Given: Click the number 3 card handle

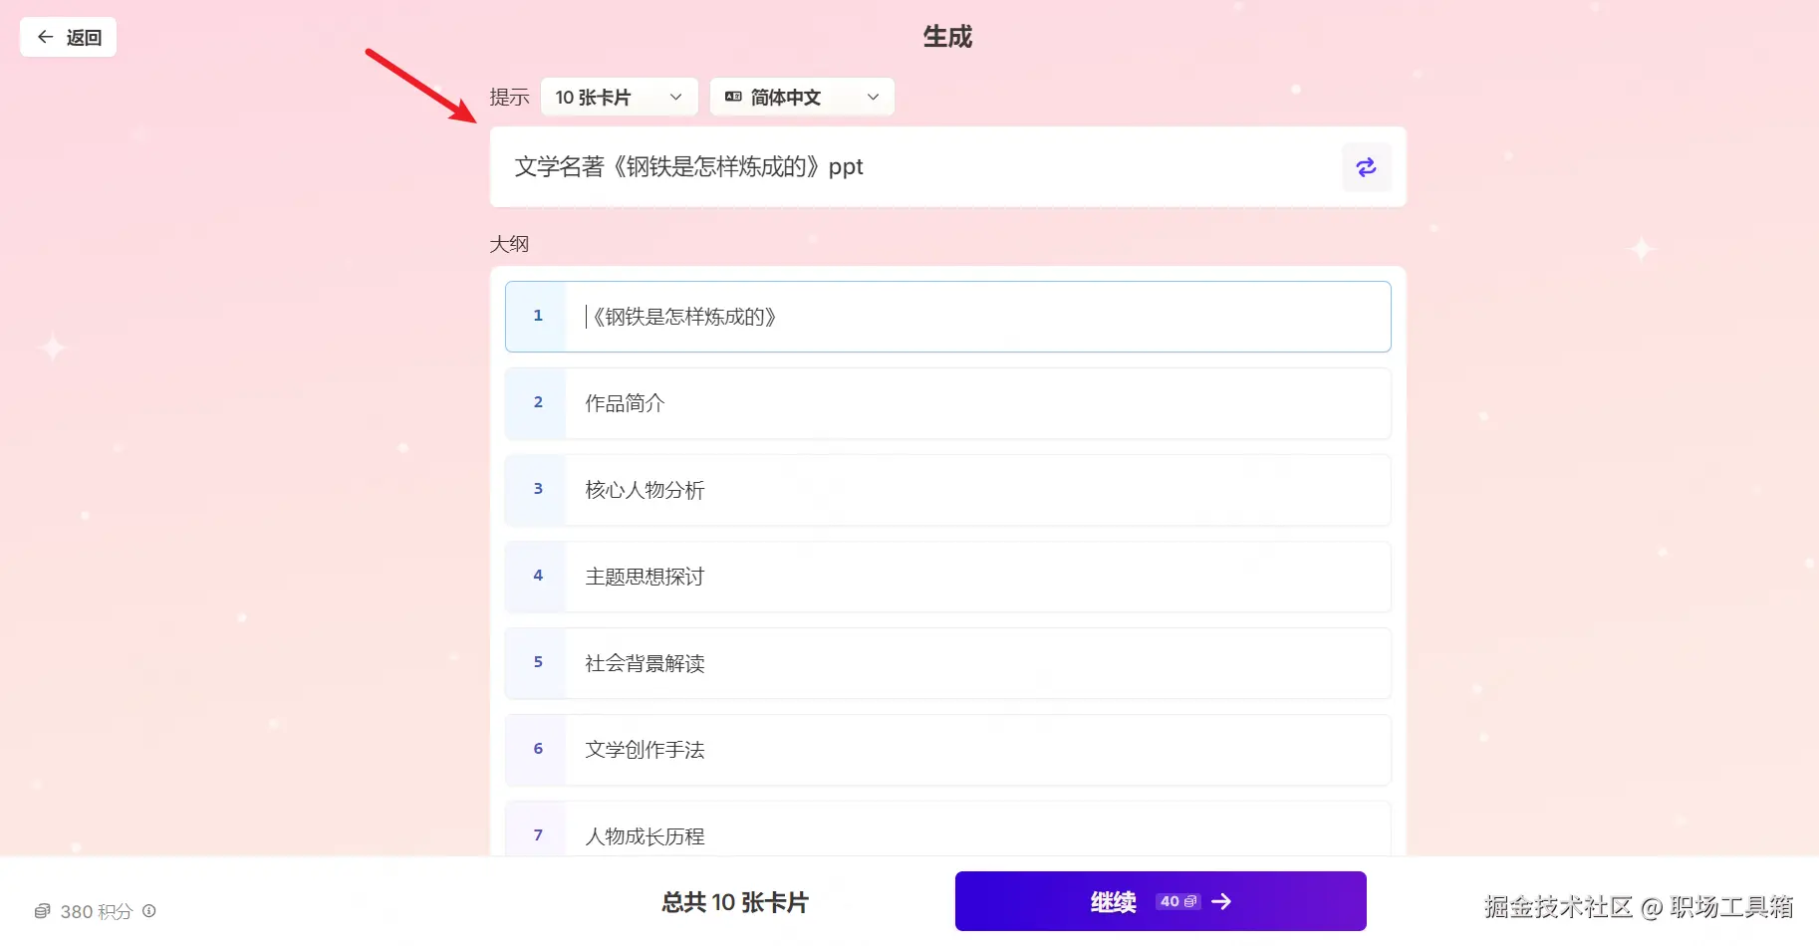Looking at the screenshot, I should pos(536,490).
